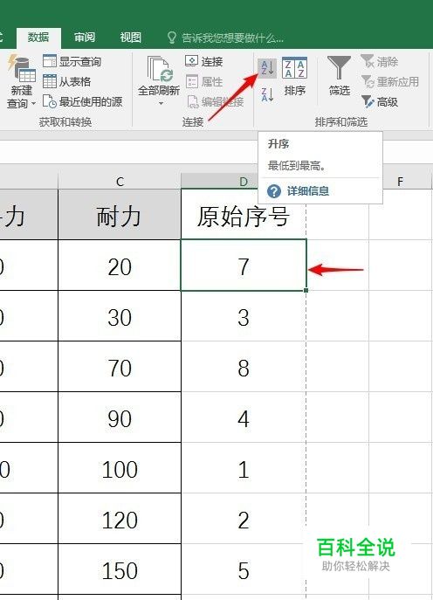Open Connections (连接) button
Screen dimensions: 433x600
pos(203,61)
